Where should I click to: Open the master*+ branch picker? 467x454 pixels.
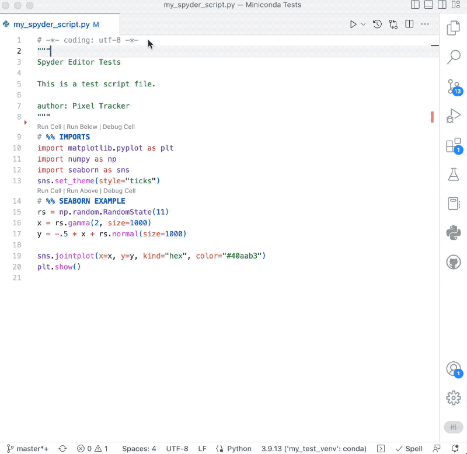point(27,449)
